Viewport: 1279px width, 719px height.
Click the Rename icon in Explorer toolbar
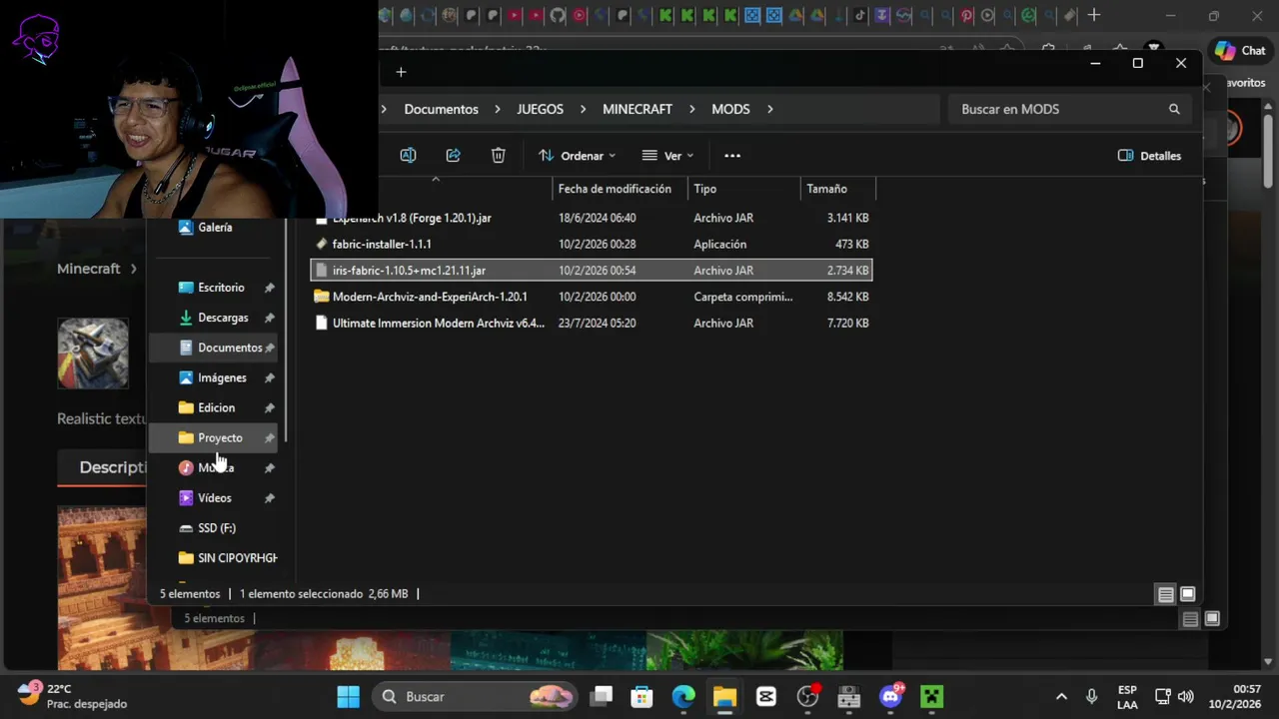(x=408, y=155)
